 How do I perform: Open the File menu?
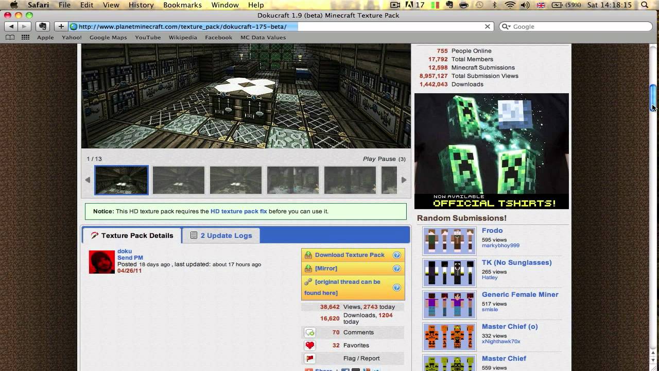click(x=64, y=5)
